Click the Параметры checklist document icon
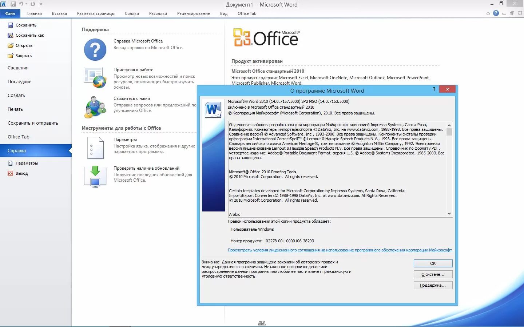Screen dimensions: 524x327 tap(95, 148)
